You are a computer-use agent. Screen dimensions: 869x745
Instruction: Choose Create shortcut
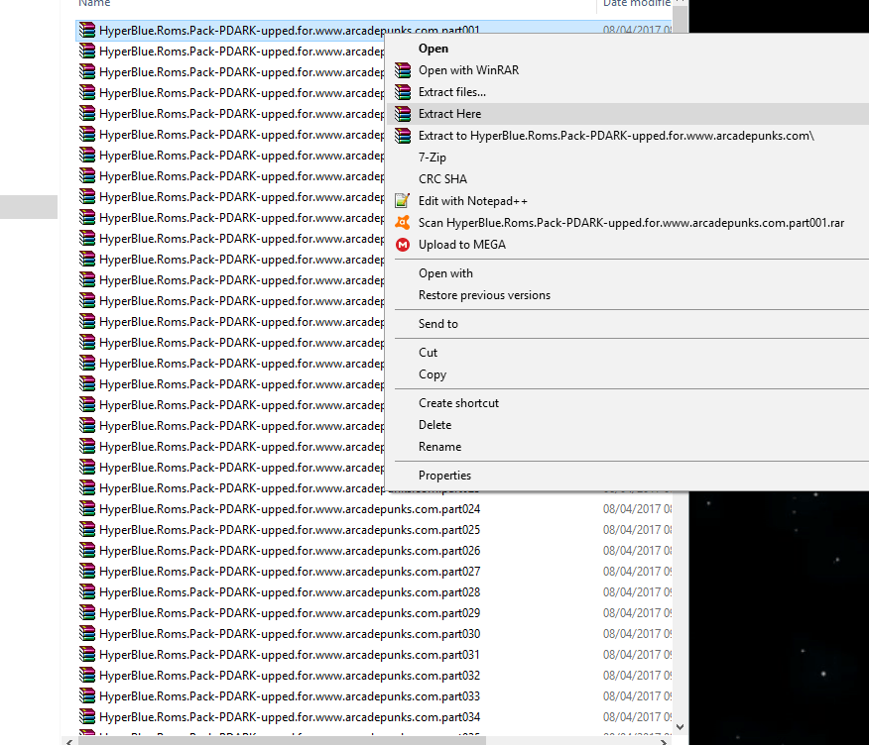coord(627,403)
